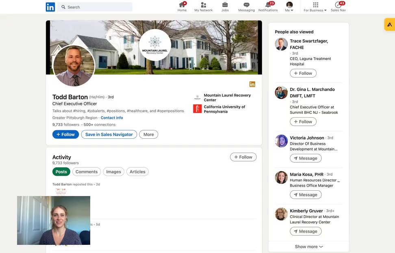Image resolution: width=395 pixels, height=253 pixels.
Task: Switch to Images activity tab
Action: click(x=114, y=172)
